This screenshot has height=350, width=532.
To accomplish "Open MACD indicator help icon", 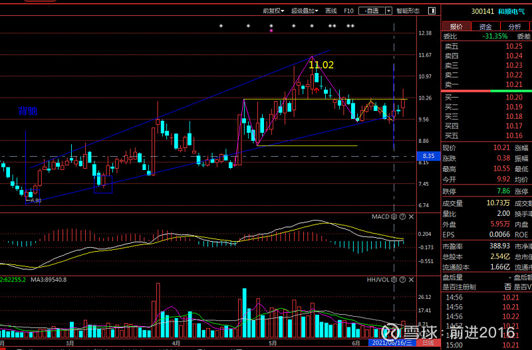I will point(402,217).
